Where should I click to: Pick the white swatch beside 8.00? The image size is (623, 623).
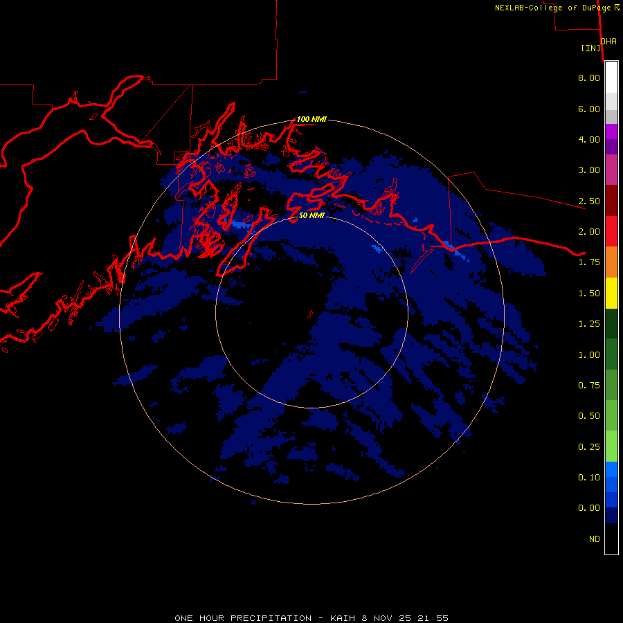[x=611, y=78]
